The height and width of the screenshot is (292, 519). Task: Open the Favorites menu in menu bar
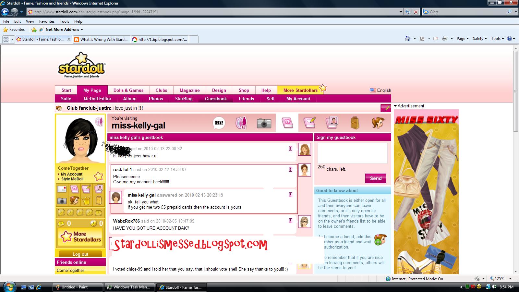pos(47,21)
